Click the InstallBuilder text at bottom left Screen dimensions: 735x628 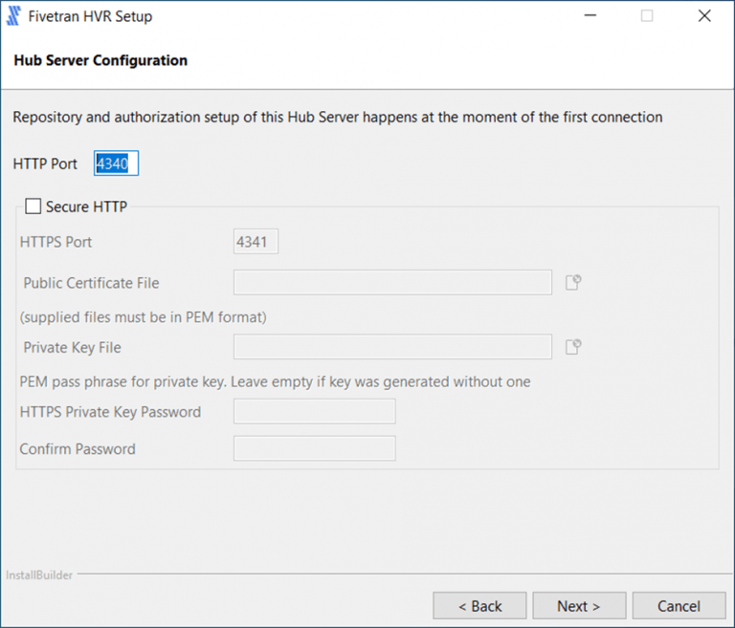[38, 575]
